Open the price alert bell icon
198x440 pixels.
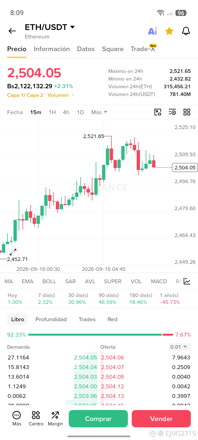[186, 31]
